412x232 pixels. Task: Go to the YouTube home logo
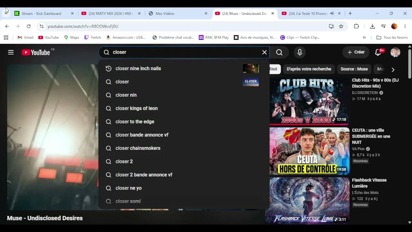click(36, 52)
